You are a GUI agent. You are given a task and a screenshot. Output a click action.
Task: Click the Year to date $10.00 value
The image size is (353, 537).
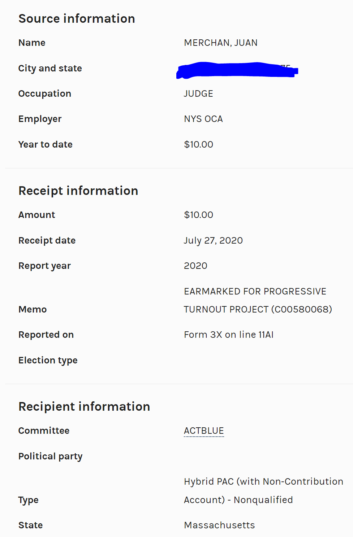pos(198,145)
